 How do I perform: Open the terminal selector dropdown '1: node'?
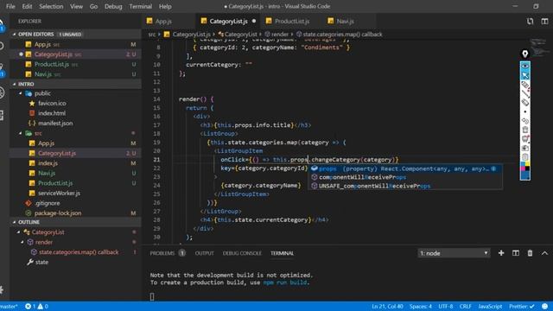coord(454,253)
